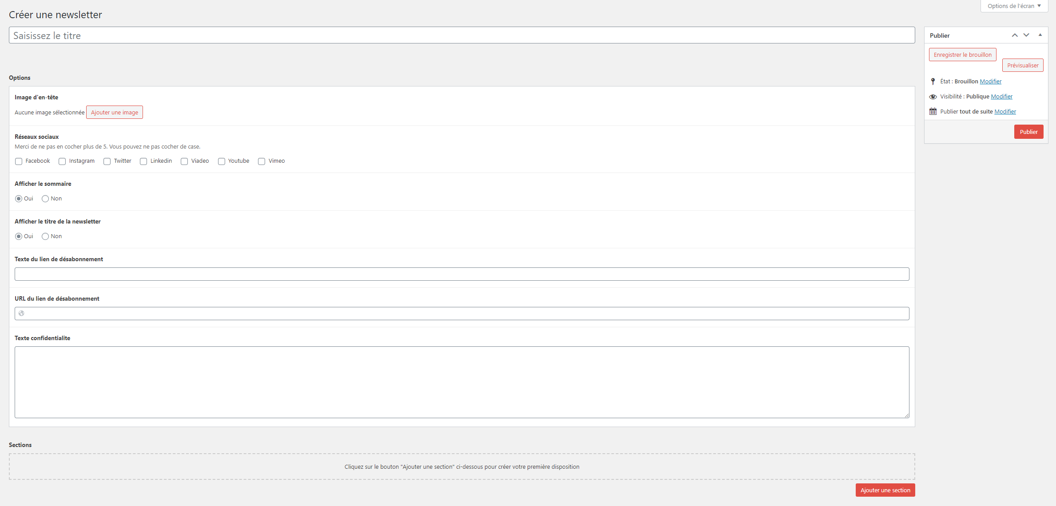Click the eye icon next to Visibilité
This screenshot has height=506, width=1056.
pos(933,97)
